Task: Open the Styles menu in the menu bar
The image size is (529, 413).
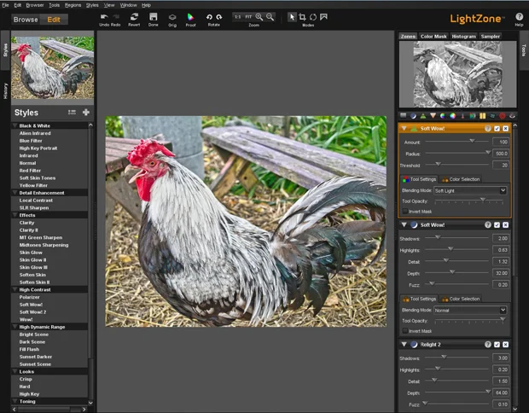Action: (92, 5)
